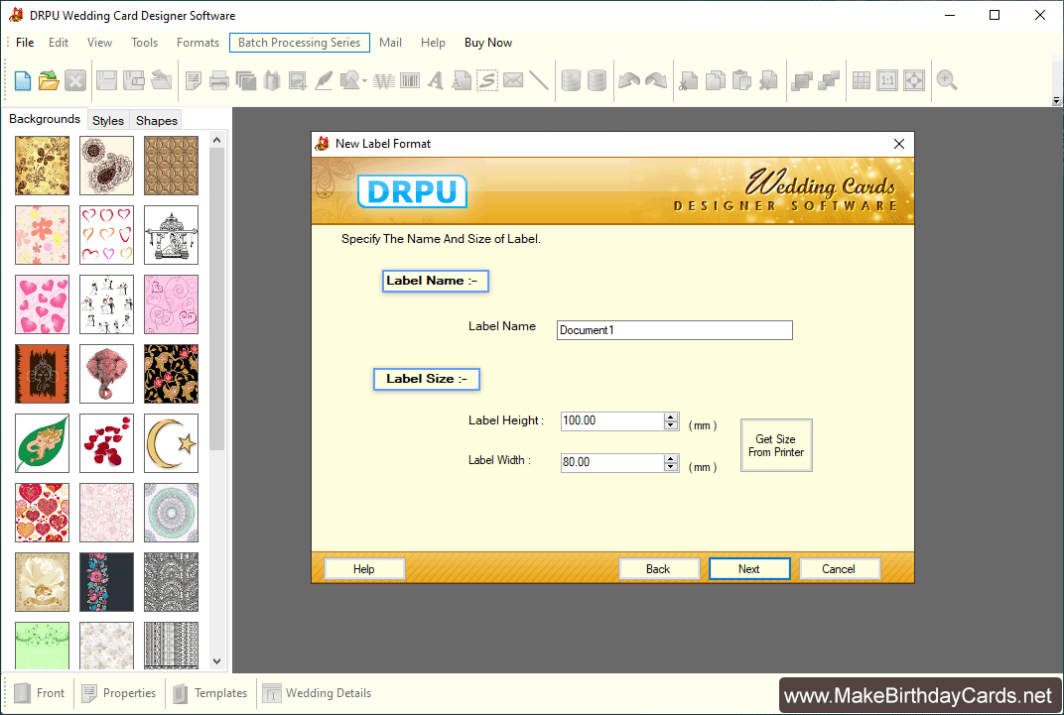
Task: Choose the outlined hearts background thumbnail
Action: pyautogui.click(x=106, y=234)
